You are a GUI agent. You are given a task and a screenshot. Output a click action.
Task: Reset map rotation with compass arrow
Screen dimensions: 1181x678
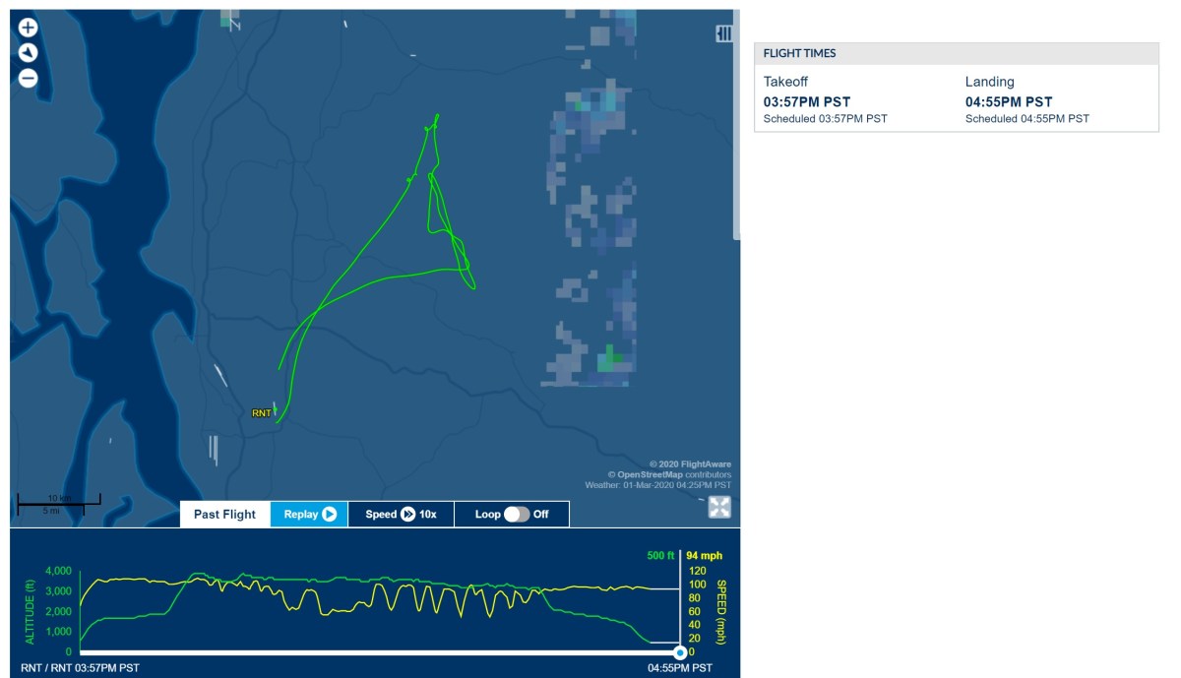point(28,53)
